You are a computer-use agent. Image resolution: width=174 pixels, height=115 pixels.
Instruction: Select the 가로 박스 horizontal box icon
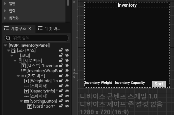[23, 76]
